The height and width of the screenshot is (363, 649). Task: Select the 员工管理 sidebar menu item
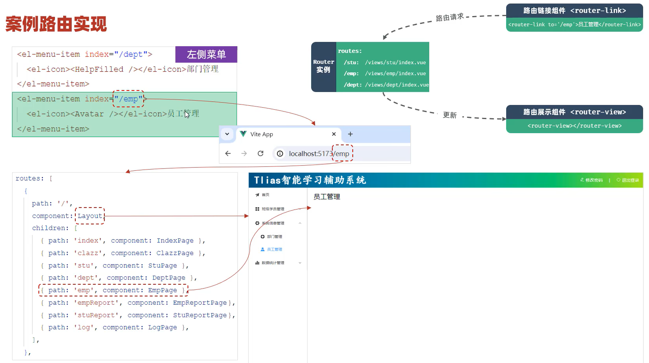point(274,249)
